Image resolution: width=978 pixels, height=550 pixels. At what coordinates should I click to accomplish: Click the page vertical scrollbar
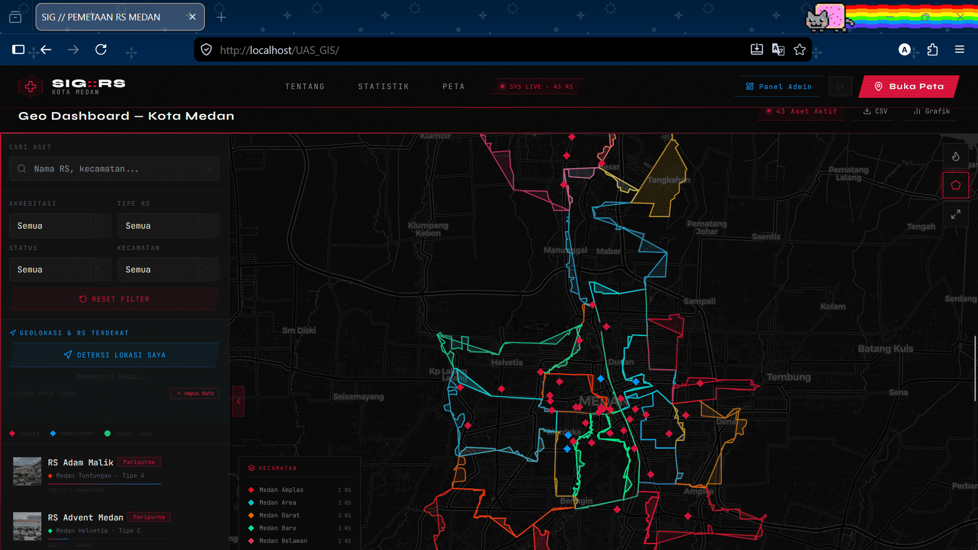click(975, 368)
